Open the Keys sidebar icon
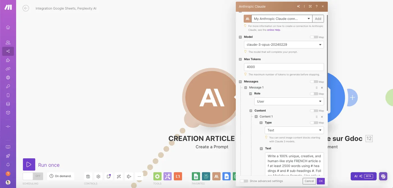 click(x=8, y=86)
